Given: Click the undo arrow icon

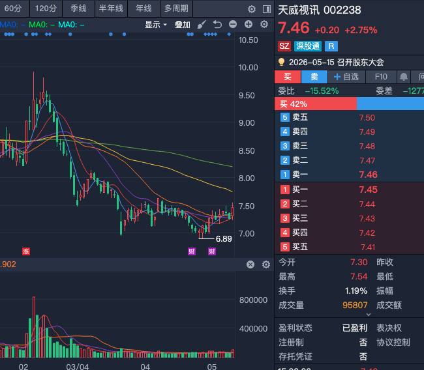Looking at the screenshot, I should coord(217,24).
